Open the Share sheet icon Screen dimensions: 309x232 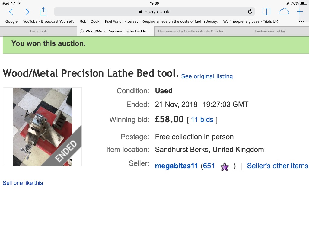click(43, 11)
